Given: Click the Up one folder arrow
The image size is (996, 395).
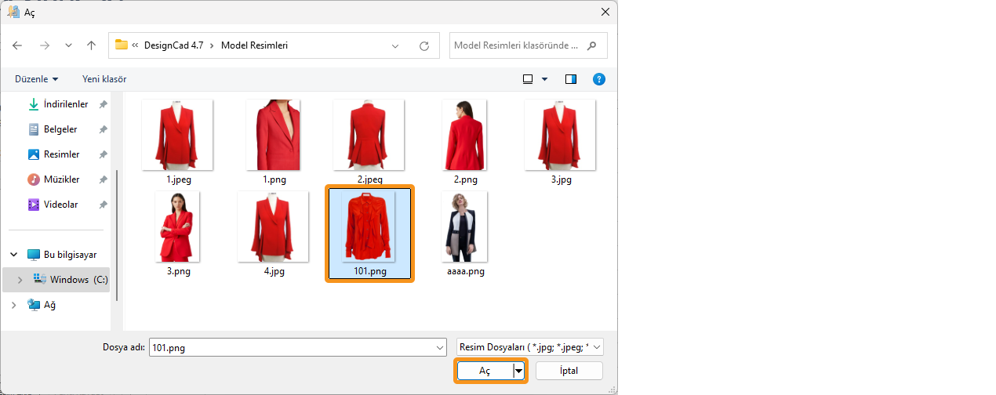Looking at the screenshot, I should pyautogui.click(x=92, y=45).
